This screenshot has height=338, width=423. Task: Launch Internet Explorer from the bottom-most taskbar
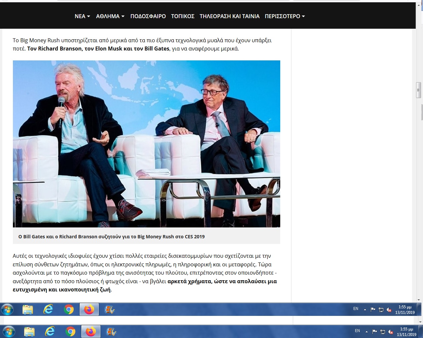[x=50, y=331]
